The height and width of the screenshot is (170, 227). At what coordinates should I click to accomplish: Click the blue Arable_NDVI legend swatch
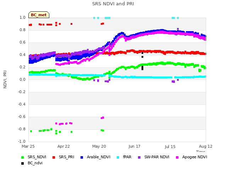click(82, 157)
